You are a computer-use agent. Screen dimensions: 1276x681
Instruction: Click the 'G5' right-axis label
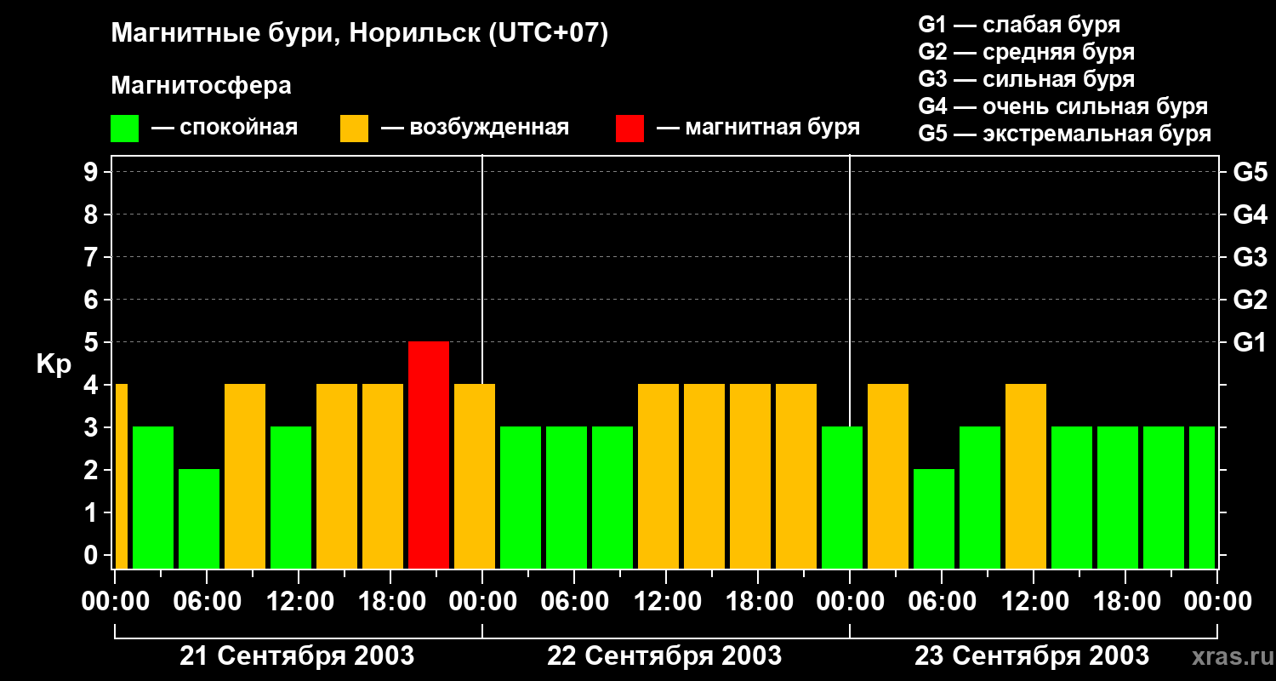tap(1250, 172)
